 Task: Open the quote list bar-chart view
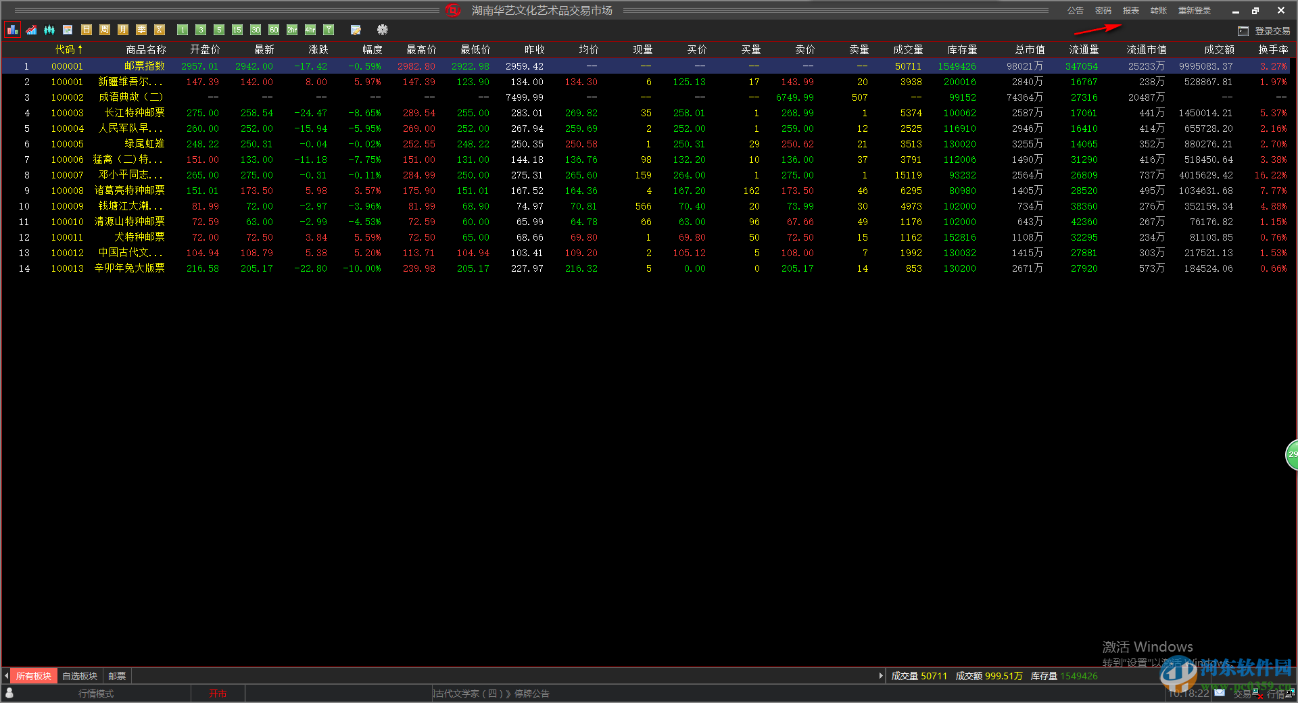(x=13, y=30)
